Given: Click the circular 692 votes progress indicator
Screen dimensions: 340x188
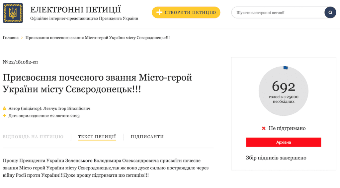Looking at the screenshot, I should point(283,91).
